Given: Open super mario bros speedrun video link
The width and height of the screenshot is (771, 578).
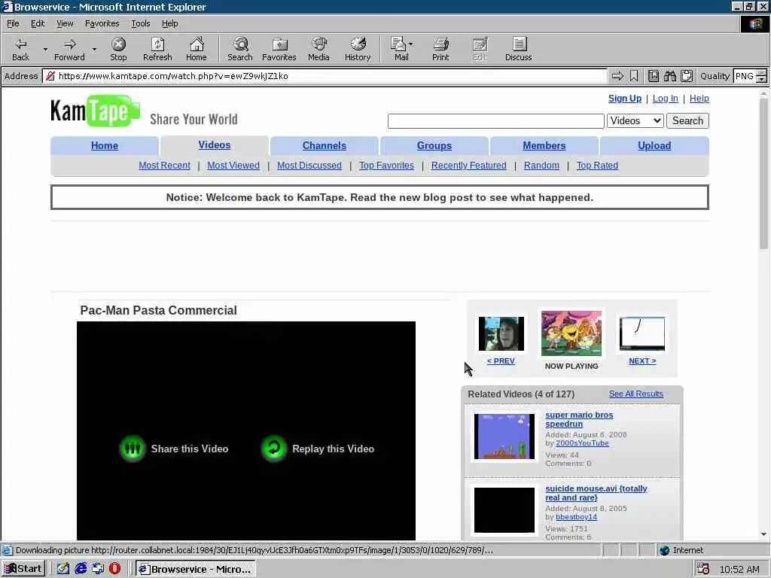Looking at the screenshot, I should coord(579,419).
